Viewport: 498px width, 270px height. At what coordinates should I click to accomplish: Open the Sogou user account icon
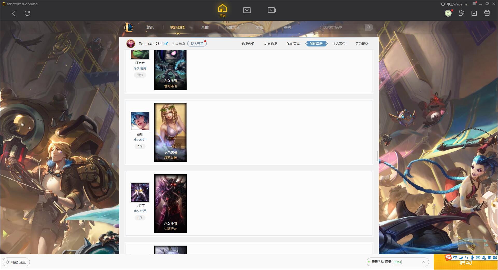484,258
